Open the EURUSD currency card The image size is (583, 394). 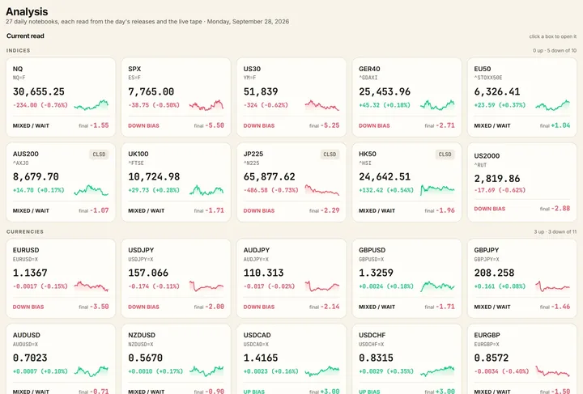pyautogui.click(x=61, y=278)
